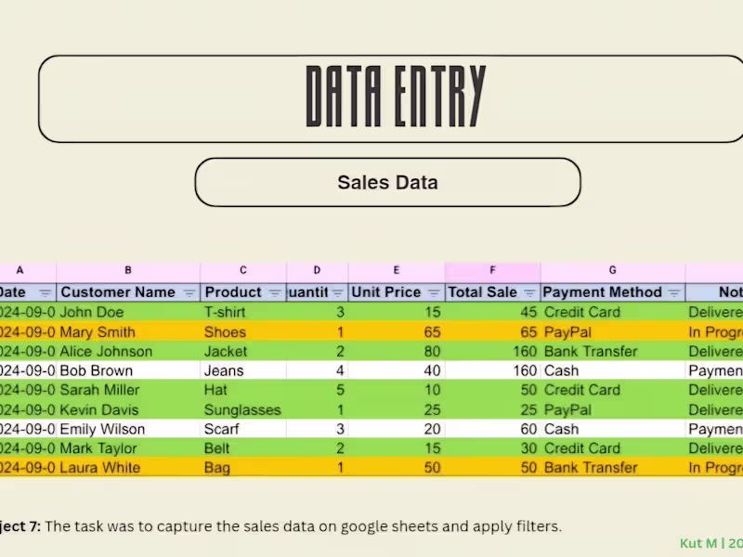Open the Customer Name filter icon

coord(189,292)
